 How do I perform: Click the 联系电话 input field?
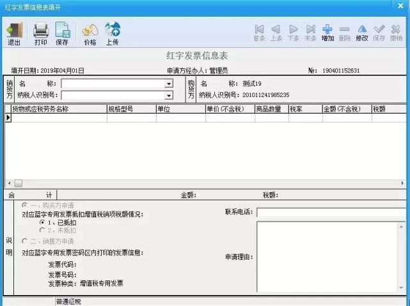(x=331, y=212)
